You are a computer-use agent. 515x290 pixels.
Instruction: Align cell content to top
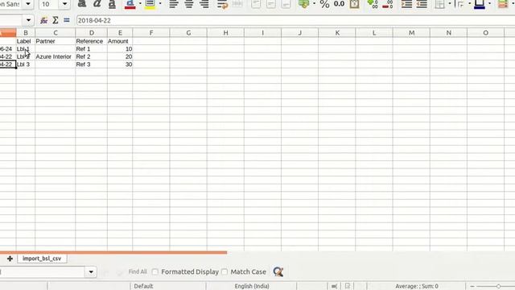pos(256,4)
